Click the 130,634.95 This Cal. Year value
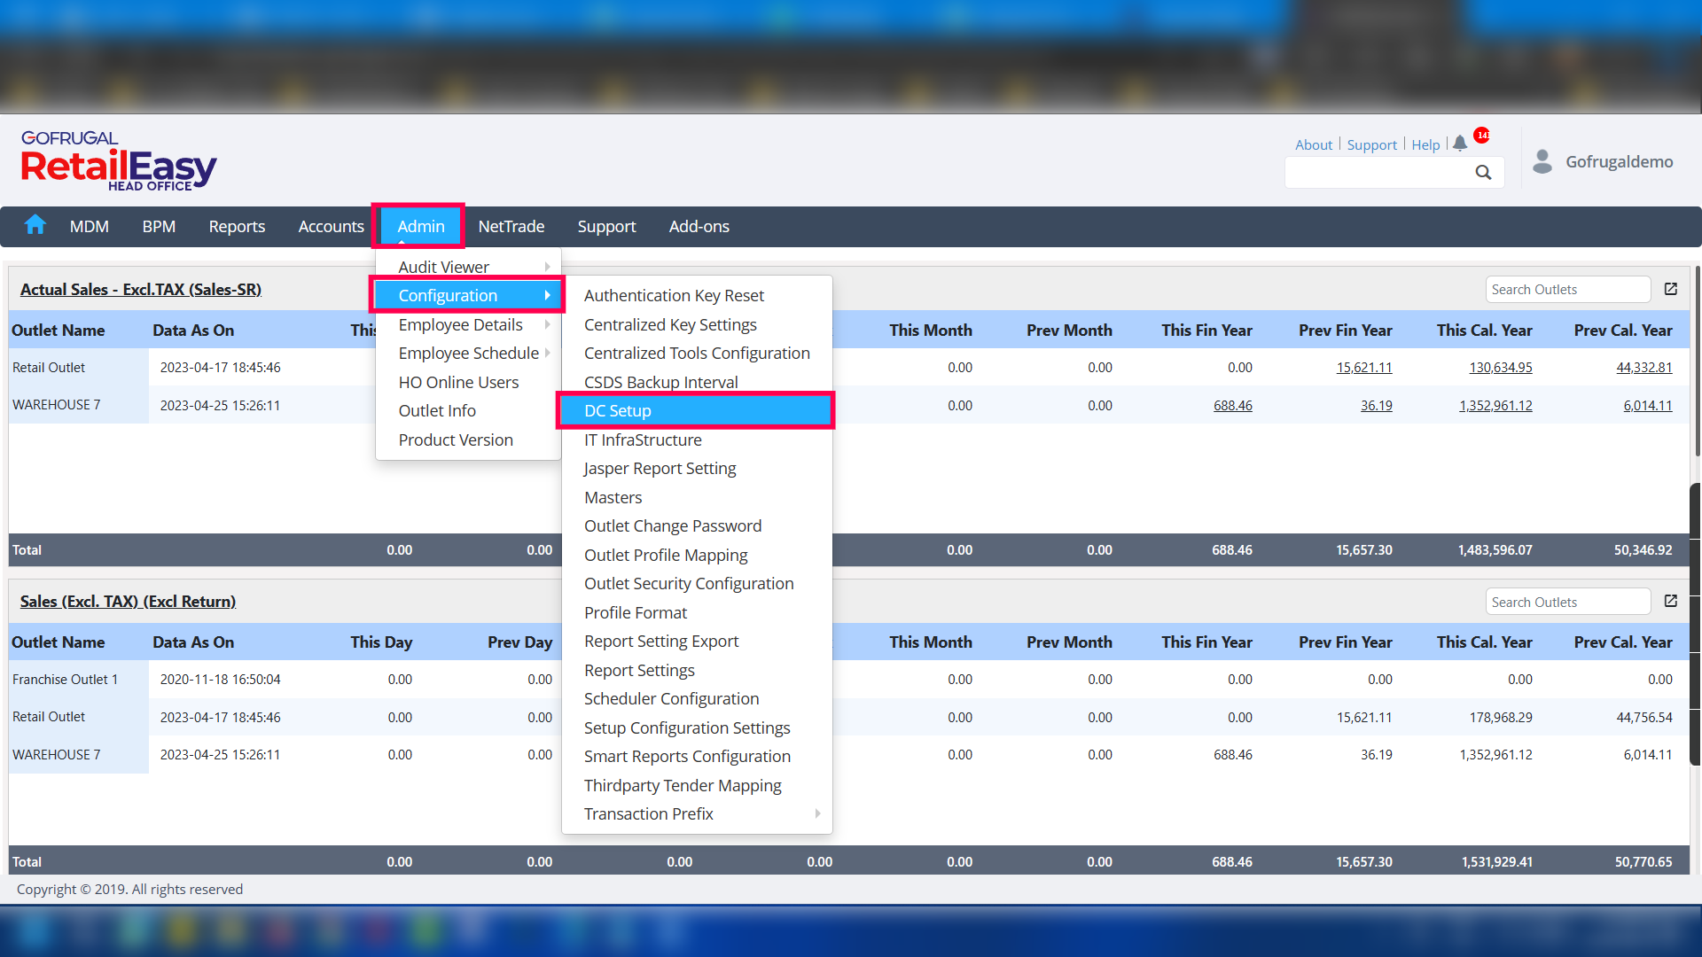 tap(1500, 367)
